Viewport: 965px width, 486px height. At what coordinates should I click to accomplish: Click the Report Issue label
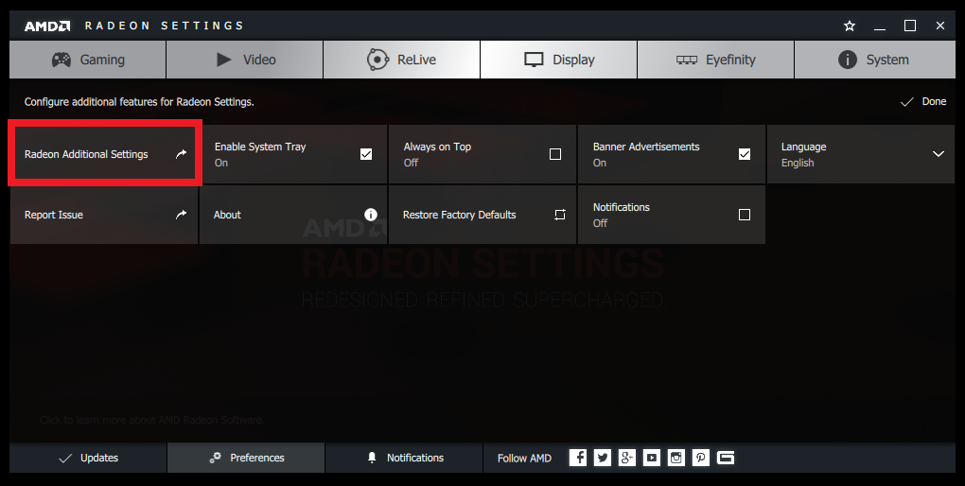pyautogui.click(x=54, y=215)
